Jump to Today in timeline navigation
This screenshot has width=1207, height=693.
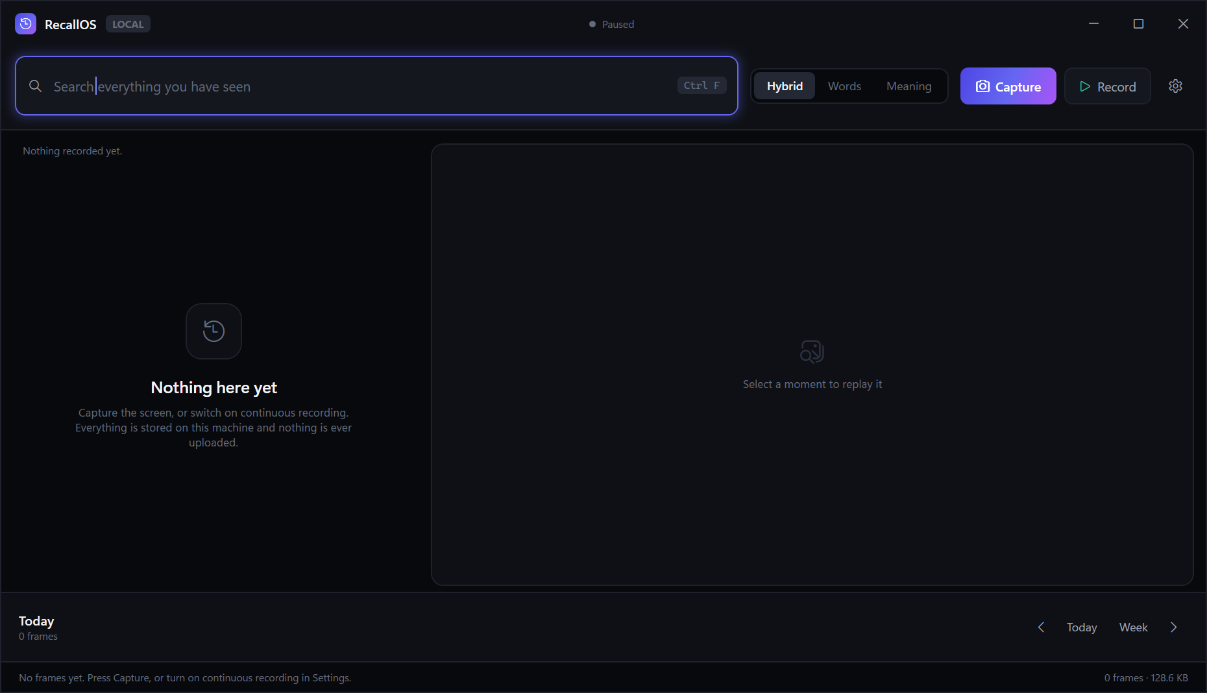[1081, 627]
